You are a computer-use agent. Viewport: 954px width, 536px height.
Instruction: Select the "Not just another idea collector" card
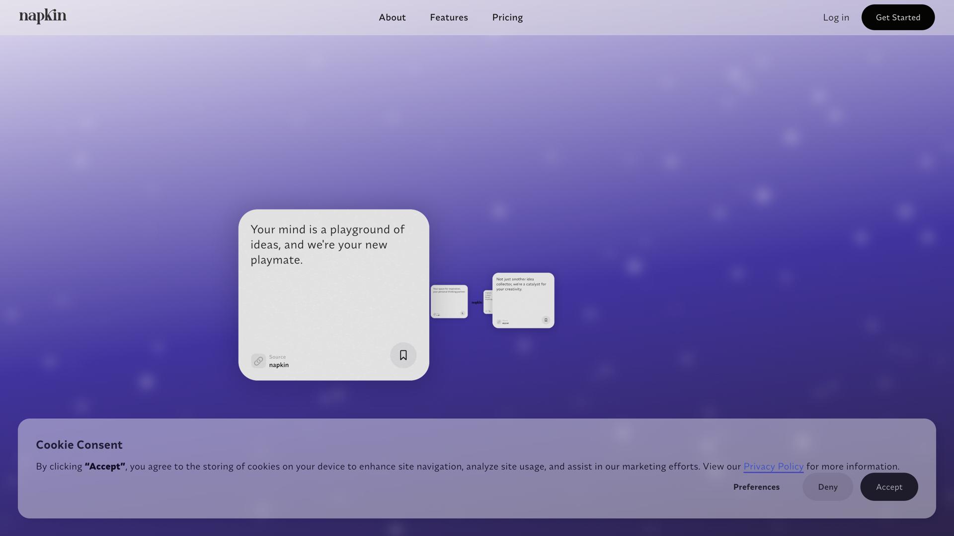point(523,304)
